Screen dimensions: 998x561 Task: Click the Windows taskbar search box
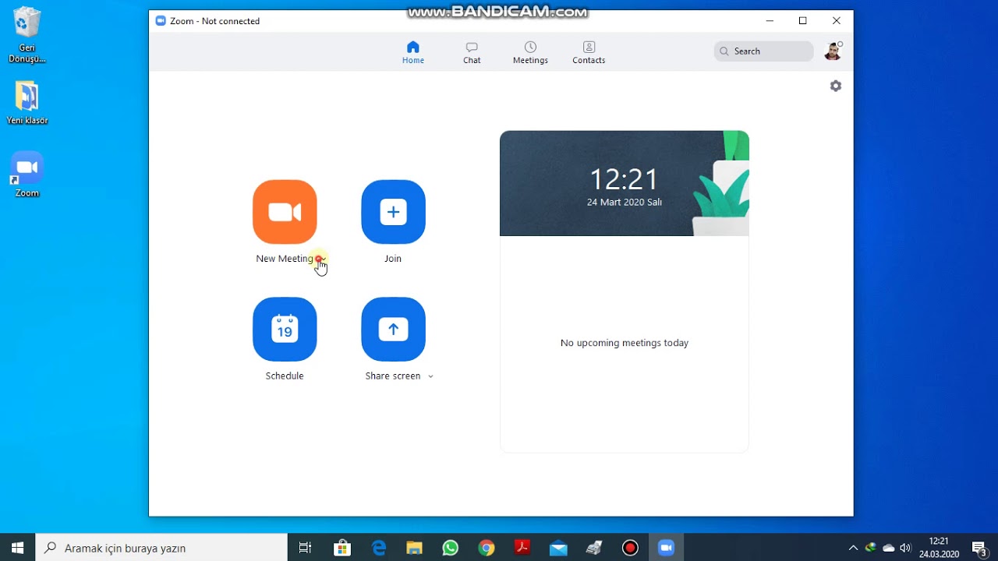[161, 548]
